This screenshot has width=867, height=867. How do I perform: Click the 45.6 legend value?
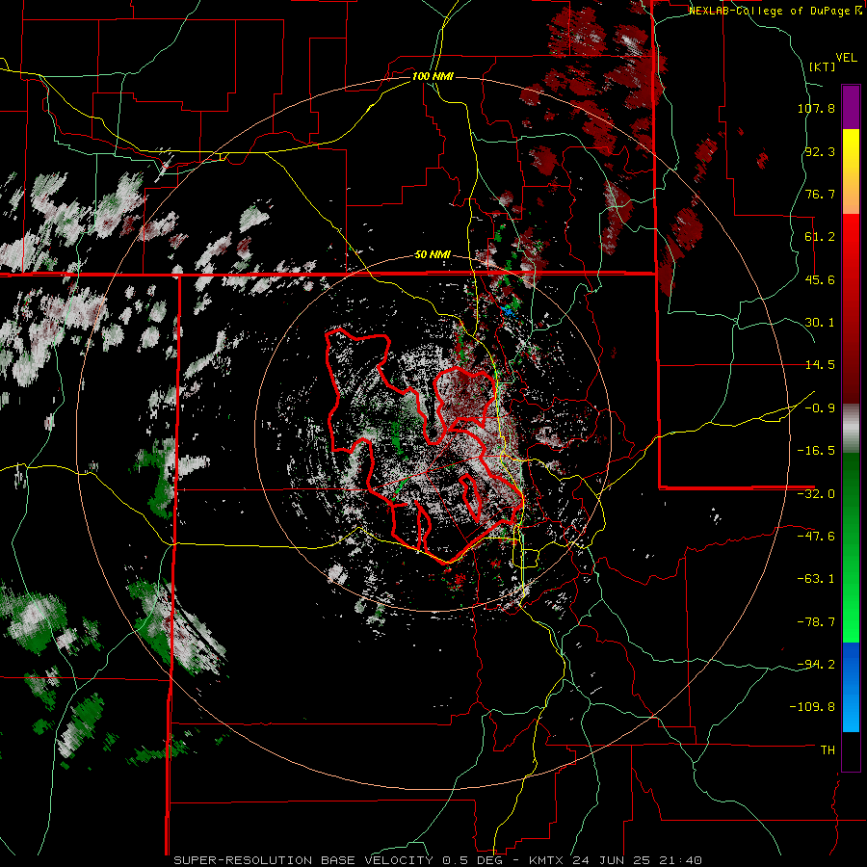[x=820, y=279]
